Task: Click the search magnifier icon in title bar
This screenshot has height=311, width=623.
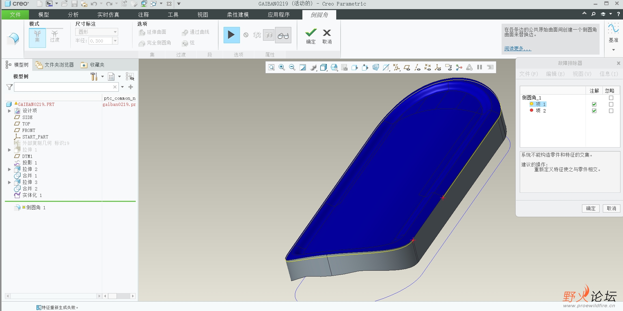Action: (x=593, y=14)
